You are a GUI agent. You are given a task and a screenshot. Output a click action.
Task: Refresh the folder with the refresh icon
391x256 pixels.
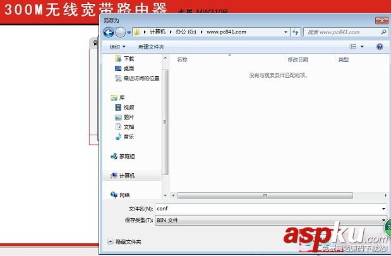296,32
